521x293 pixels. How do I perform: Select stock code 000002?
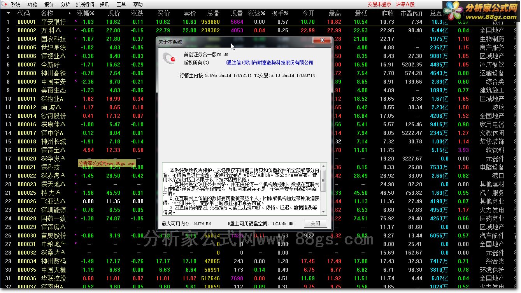(x=27, y=30)
